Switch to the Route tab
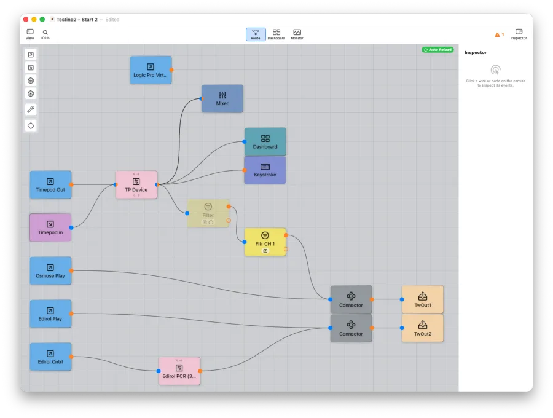 click(x=256, y=34)
